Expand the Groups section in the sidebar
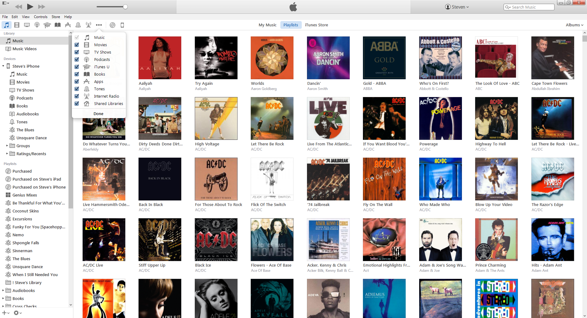 pyautogui.click(x=7, y=146)
